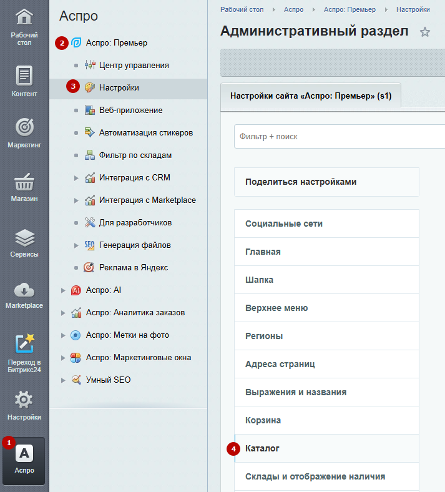Click the Поделиться настройками button
Screen dimensions: 445x492
326,182
